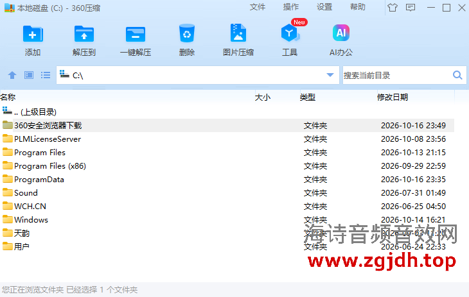Open the 文件 menu
The width and height of the screenshot is (469, 297).
coord(258,7)
